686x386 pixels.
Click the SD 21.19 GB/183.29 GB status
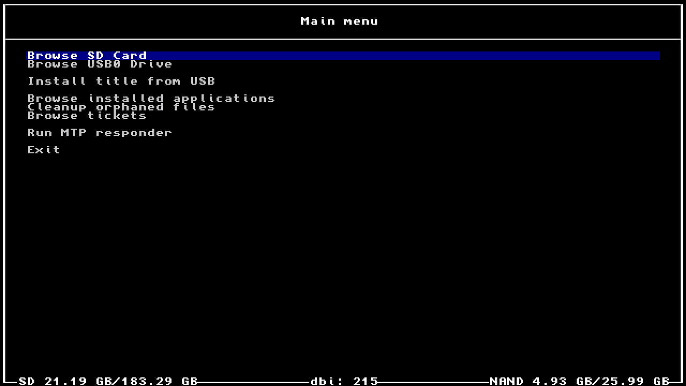108,381
